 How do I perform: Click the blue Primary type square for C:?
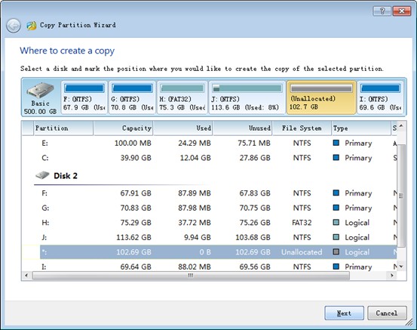336,157
